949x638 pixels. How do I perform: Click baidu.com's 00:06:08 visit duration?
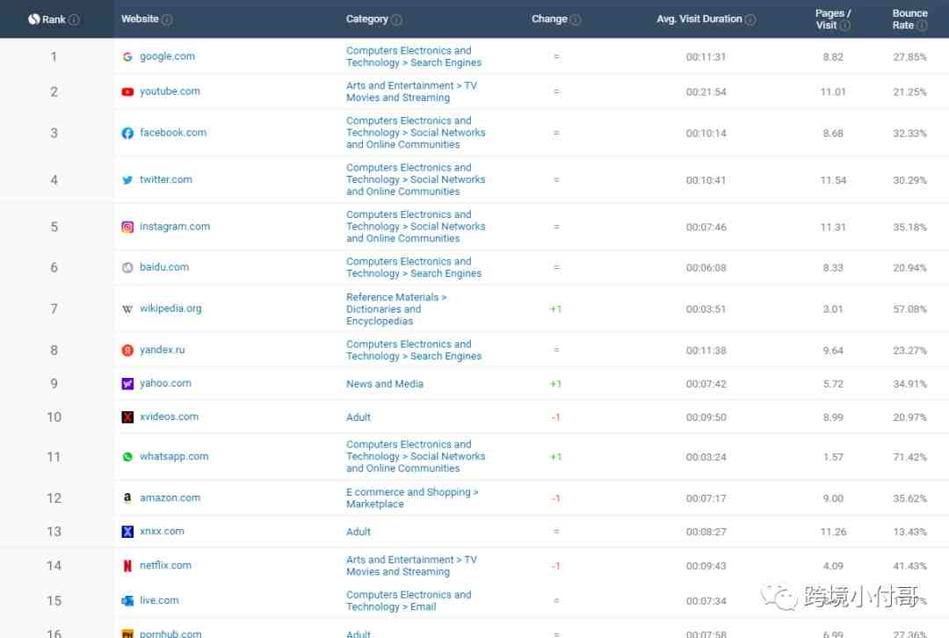[x=706, y=267]
